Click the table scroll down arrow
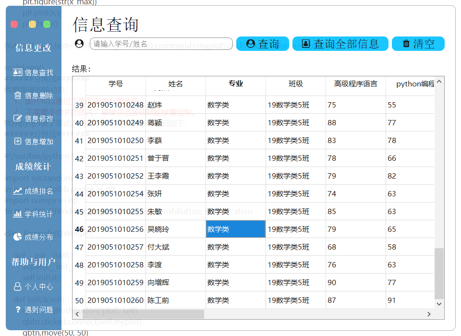This screenshot has width=461, height=336. coord(439,304)
